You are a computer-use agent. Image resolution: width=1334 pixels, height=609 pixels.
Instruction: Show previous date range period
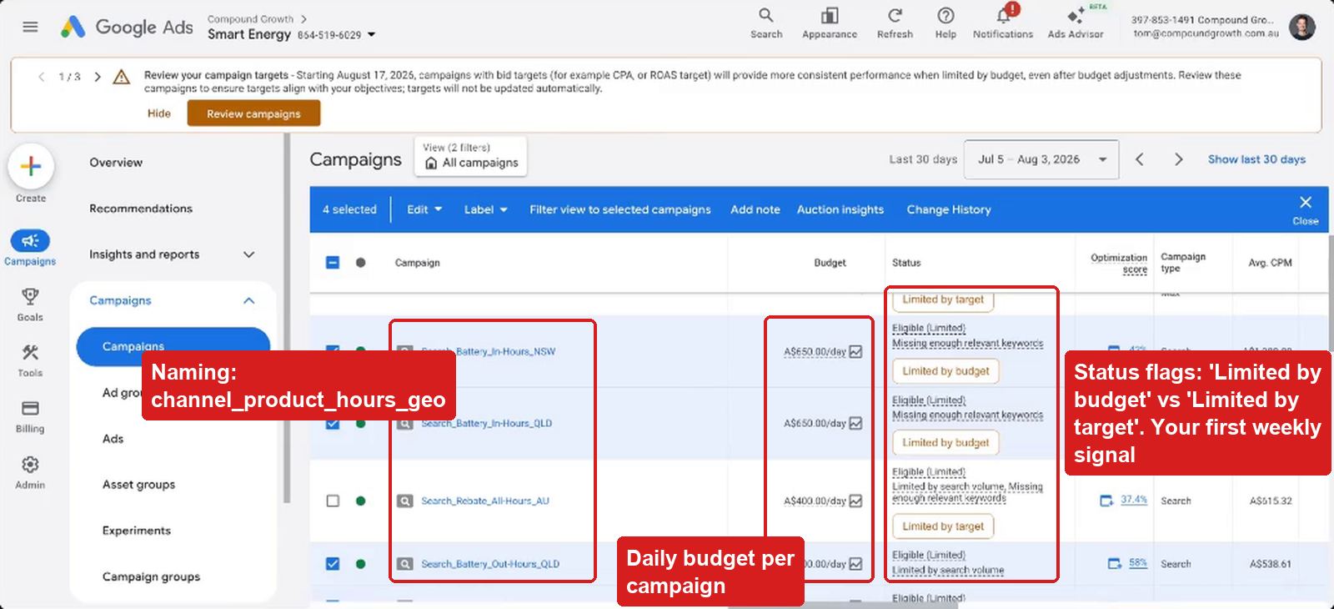coord(1139,159)
